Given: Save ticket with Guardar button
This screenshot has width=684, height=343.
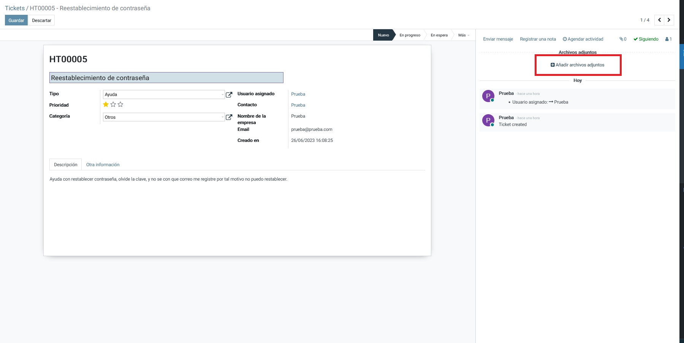Looking at the screenshot, I should pyautogui.click(x=16, y=20).
